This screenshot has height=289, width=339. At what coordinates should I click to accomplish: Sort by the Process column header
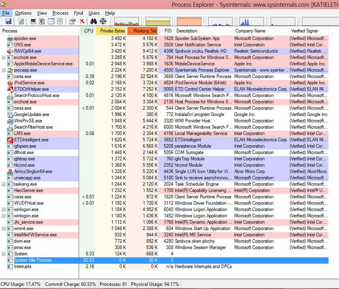click(40, 31)
